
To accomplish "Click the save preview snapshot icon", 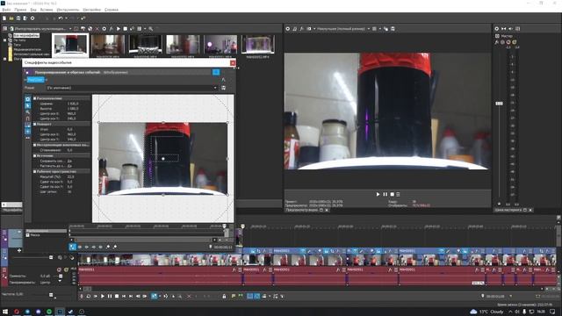I will [x=393, y=29].
